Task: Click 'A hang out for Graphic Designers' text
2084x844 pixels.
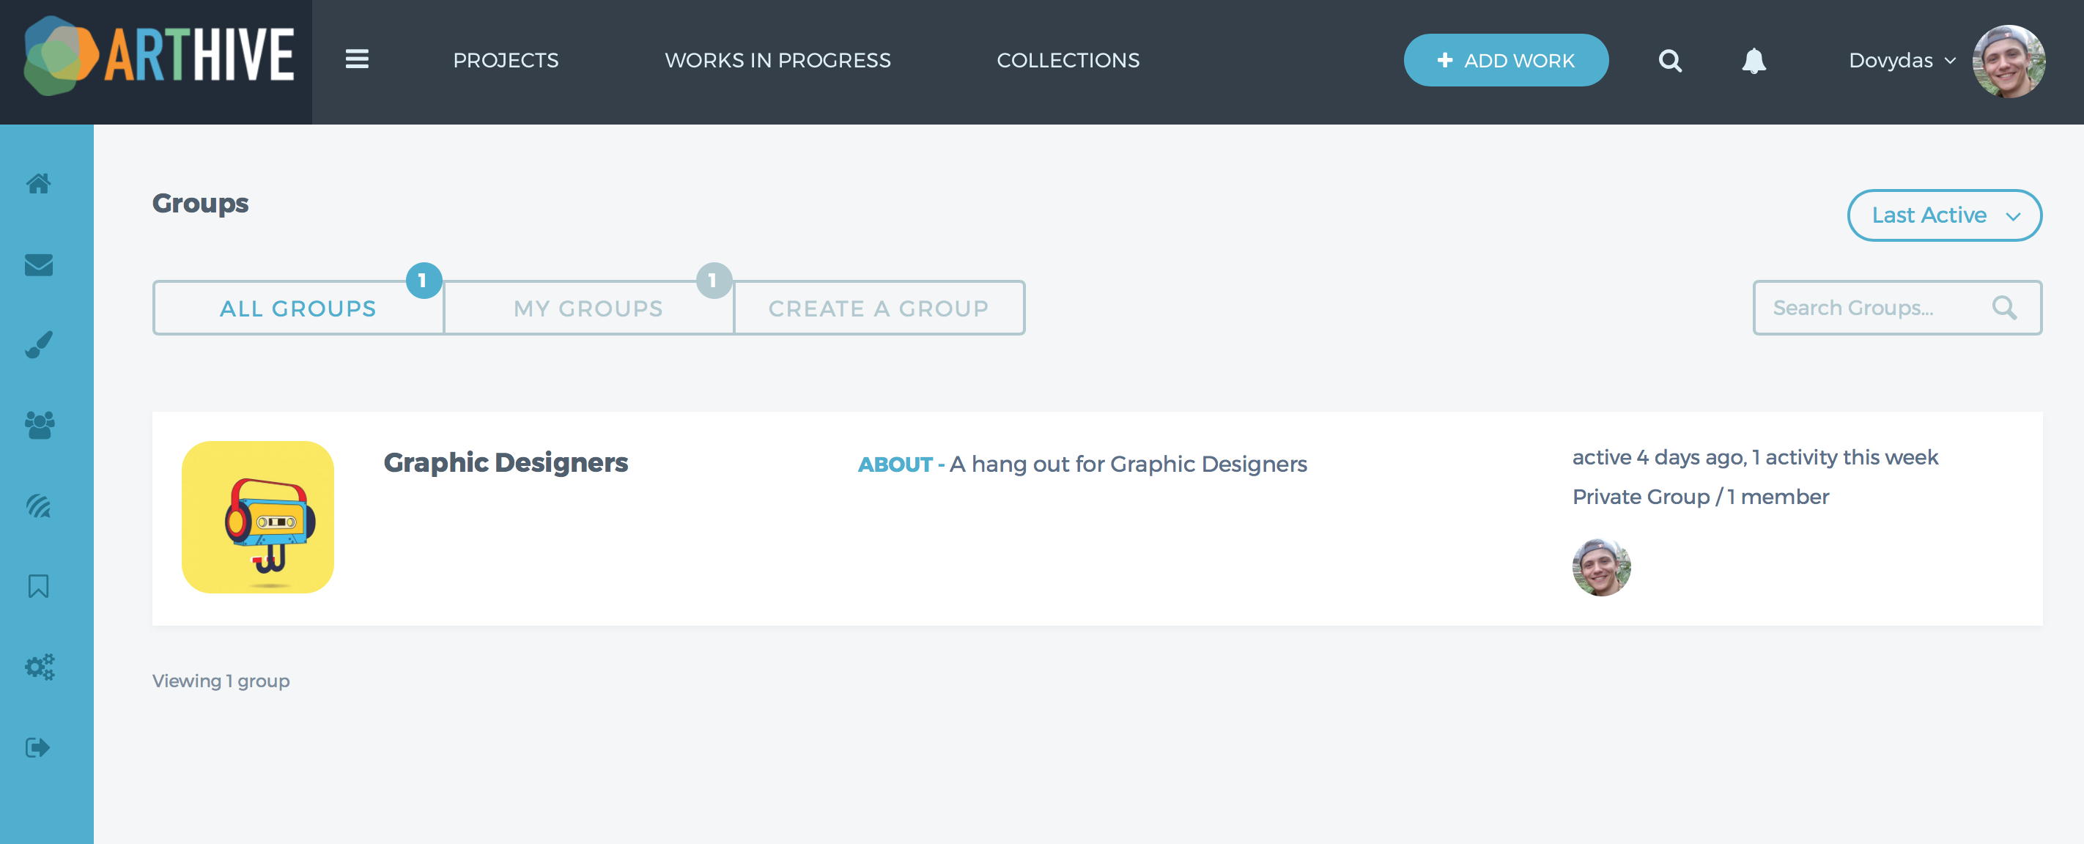Action: coord(1128,464)
